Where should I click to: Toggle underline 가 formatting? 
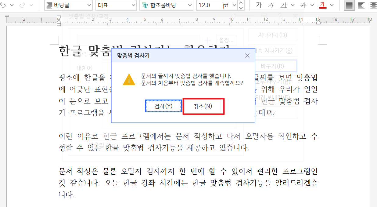point(284,5)
